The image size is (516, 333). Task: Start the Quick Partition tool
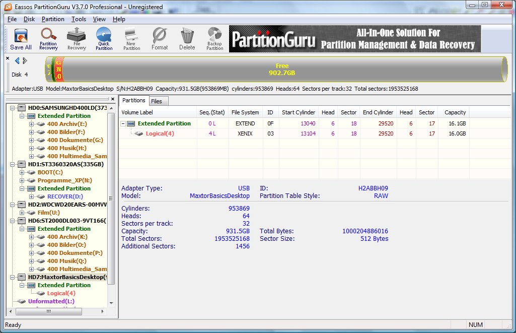tap(104, 39)
